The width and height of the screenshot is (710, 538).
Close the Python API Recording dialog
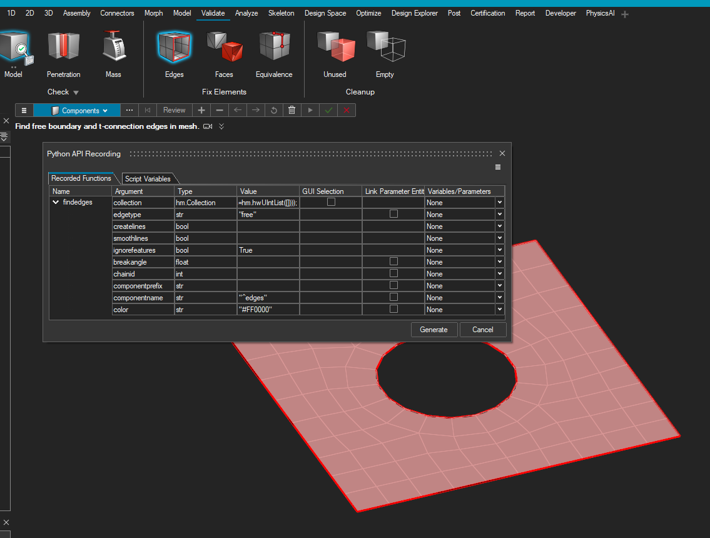coord(502,153)
